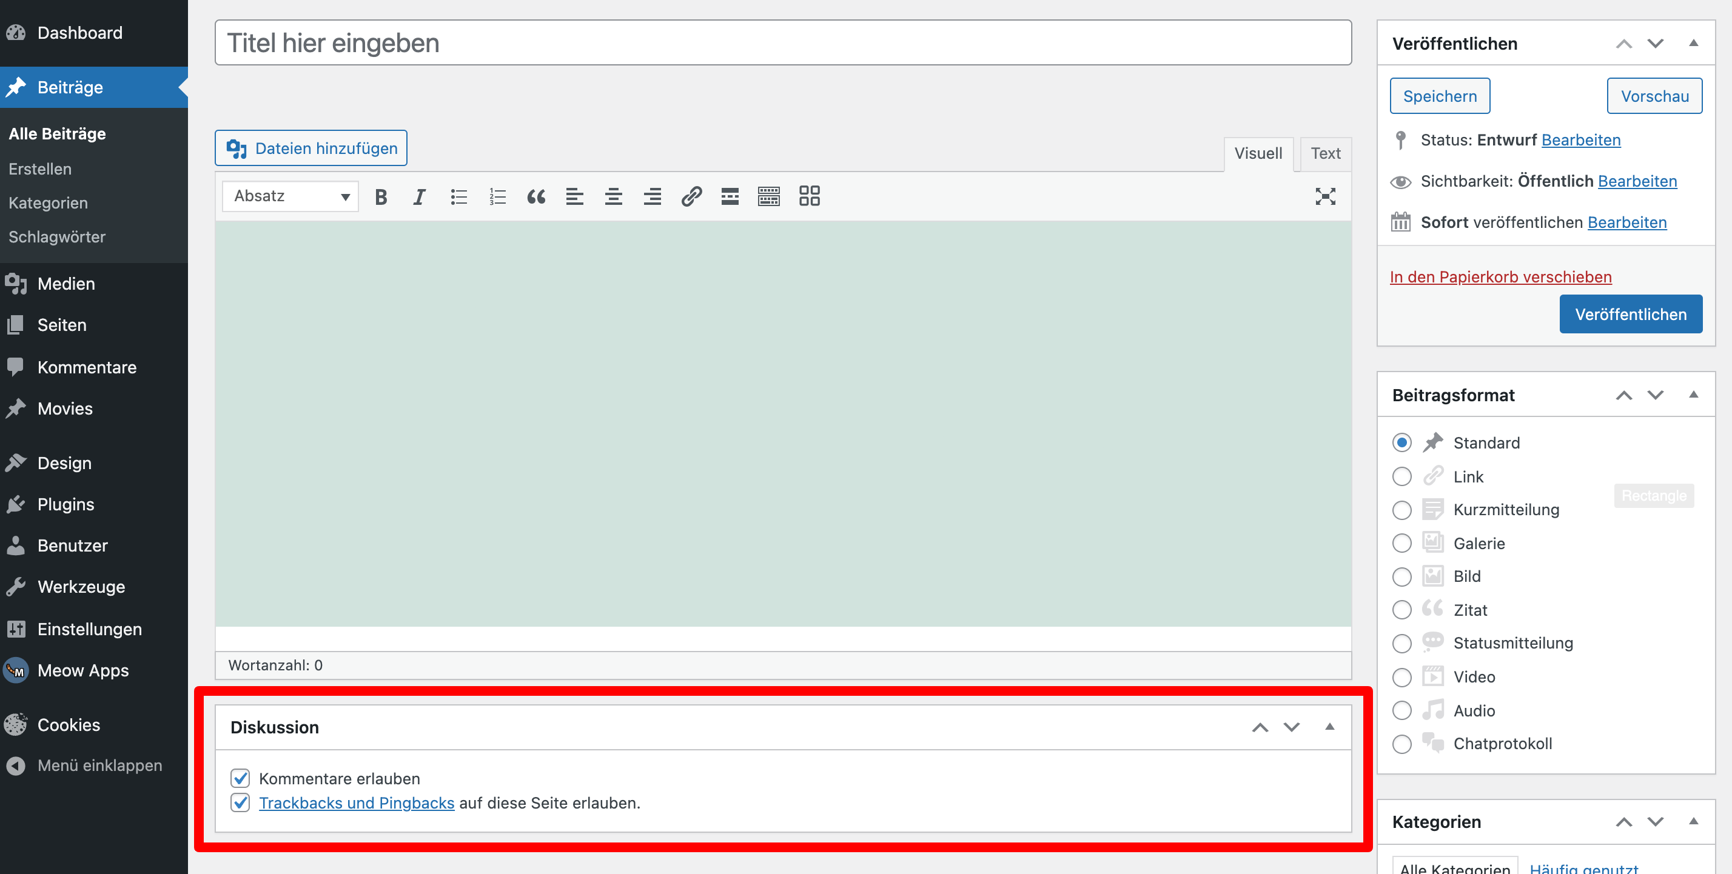Switch to the Text editing tab
Image resolution: width=1732 pixels, height=874 pixels.
(1325, 153)
